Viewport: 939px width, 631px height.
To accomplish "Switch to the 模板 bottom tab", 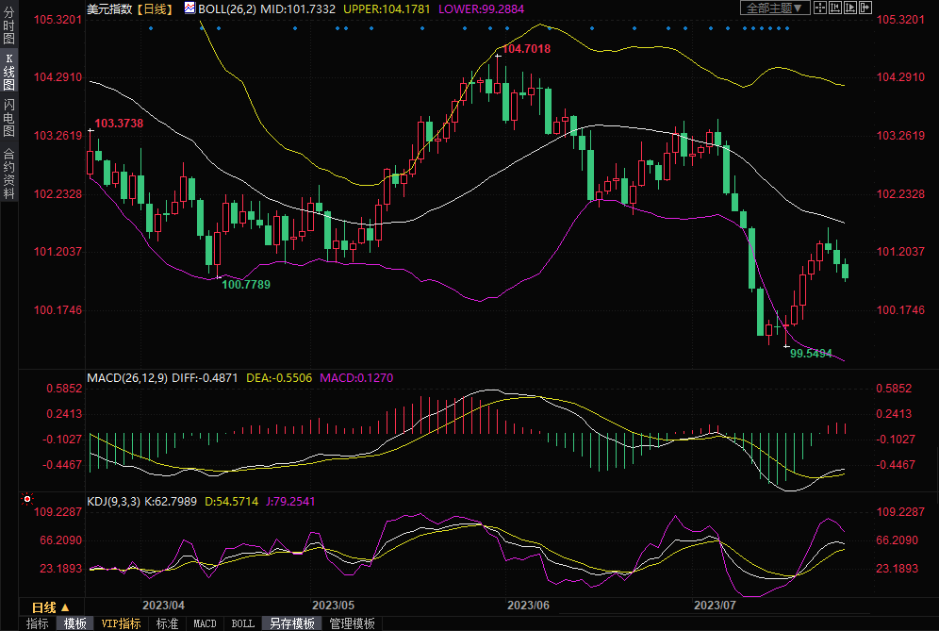I will [75, 623].
